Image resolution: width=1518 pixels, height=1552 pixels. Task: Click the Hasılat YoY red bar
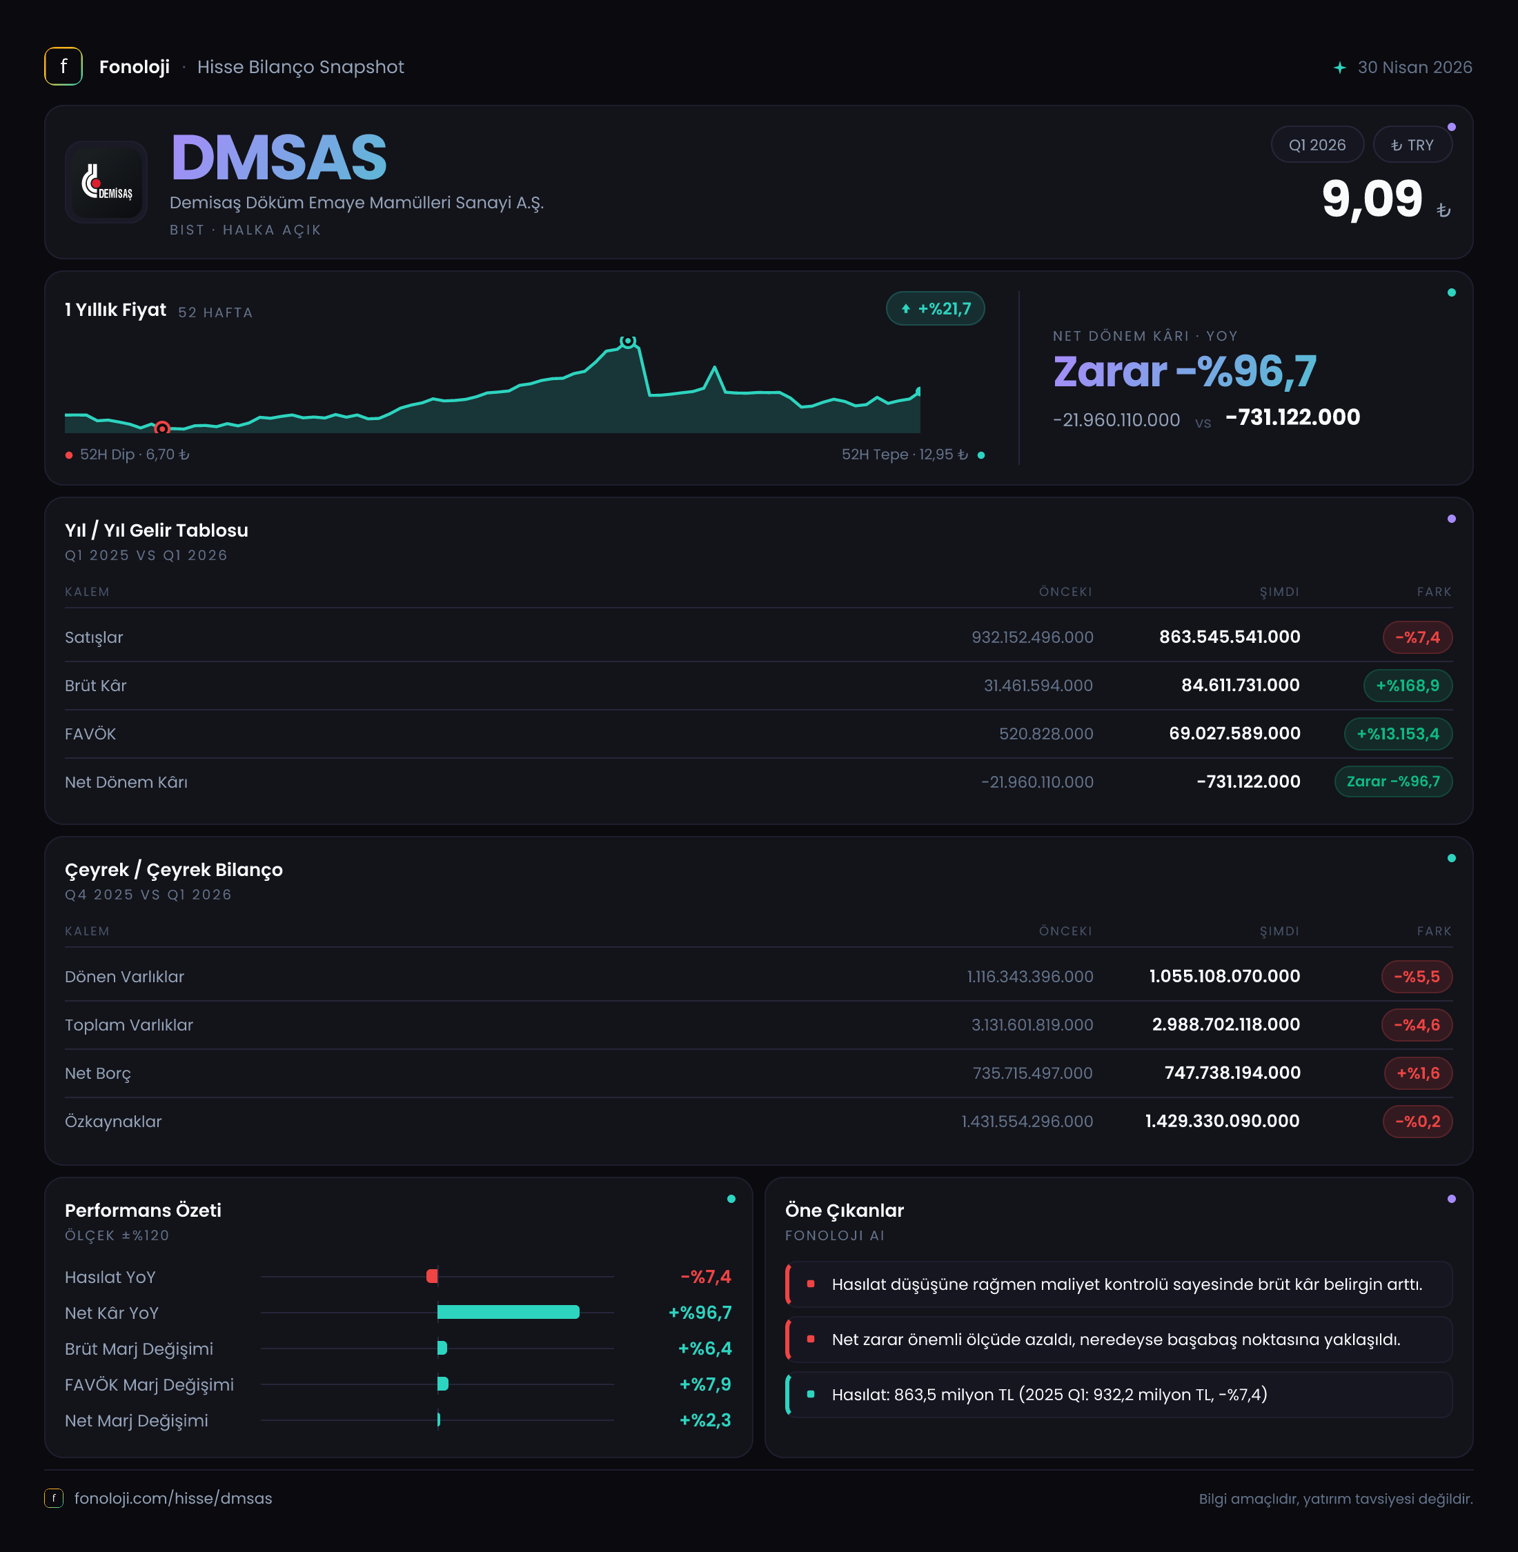(x=432, y=1276)
